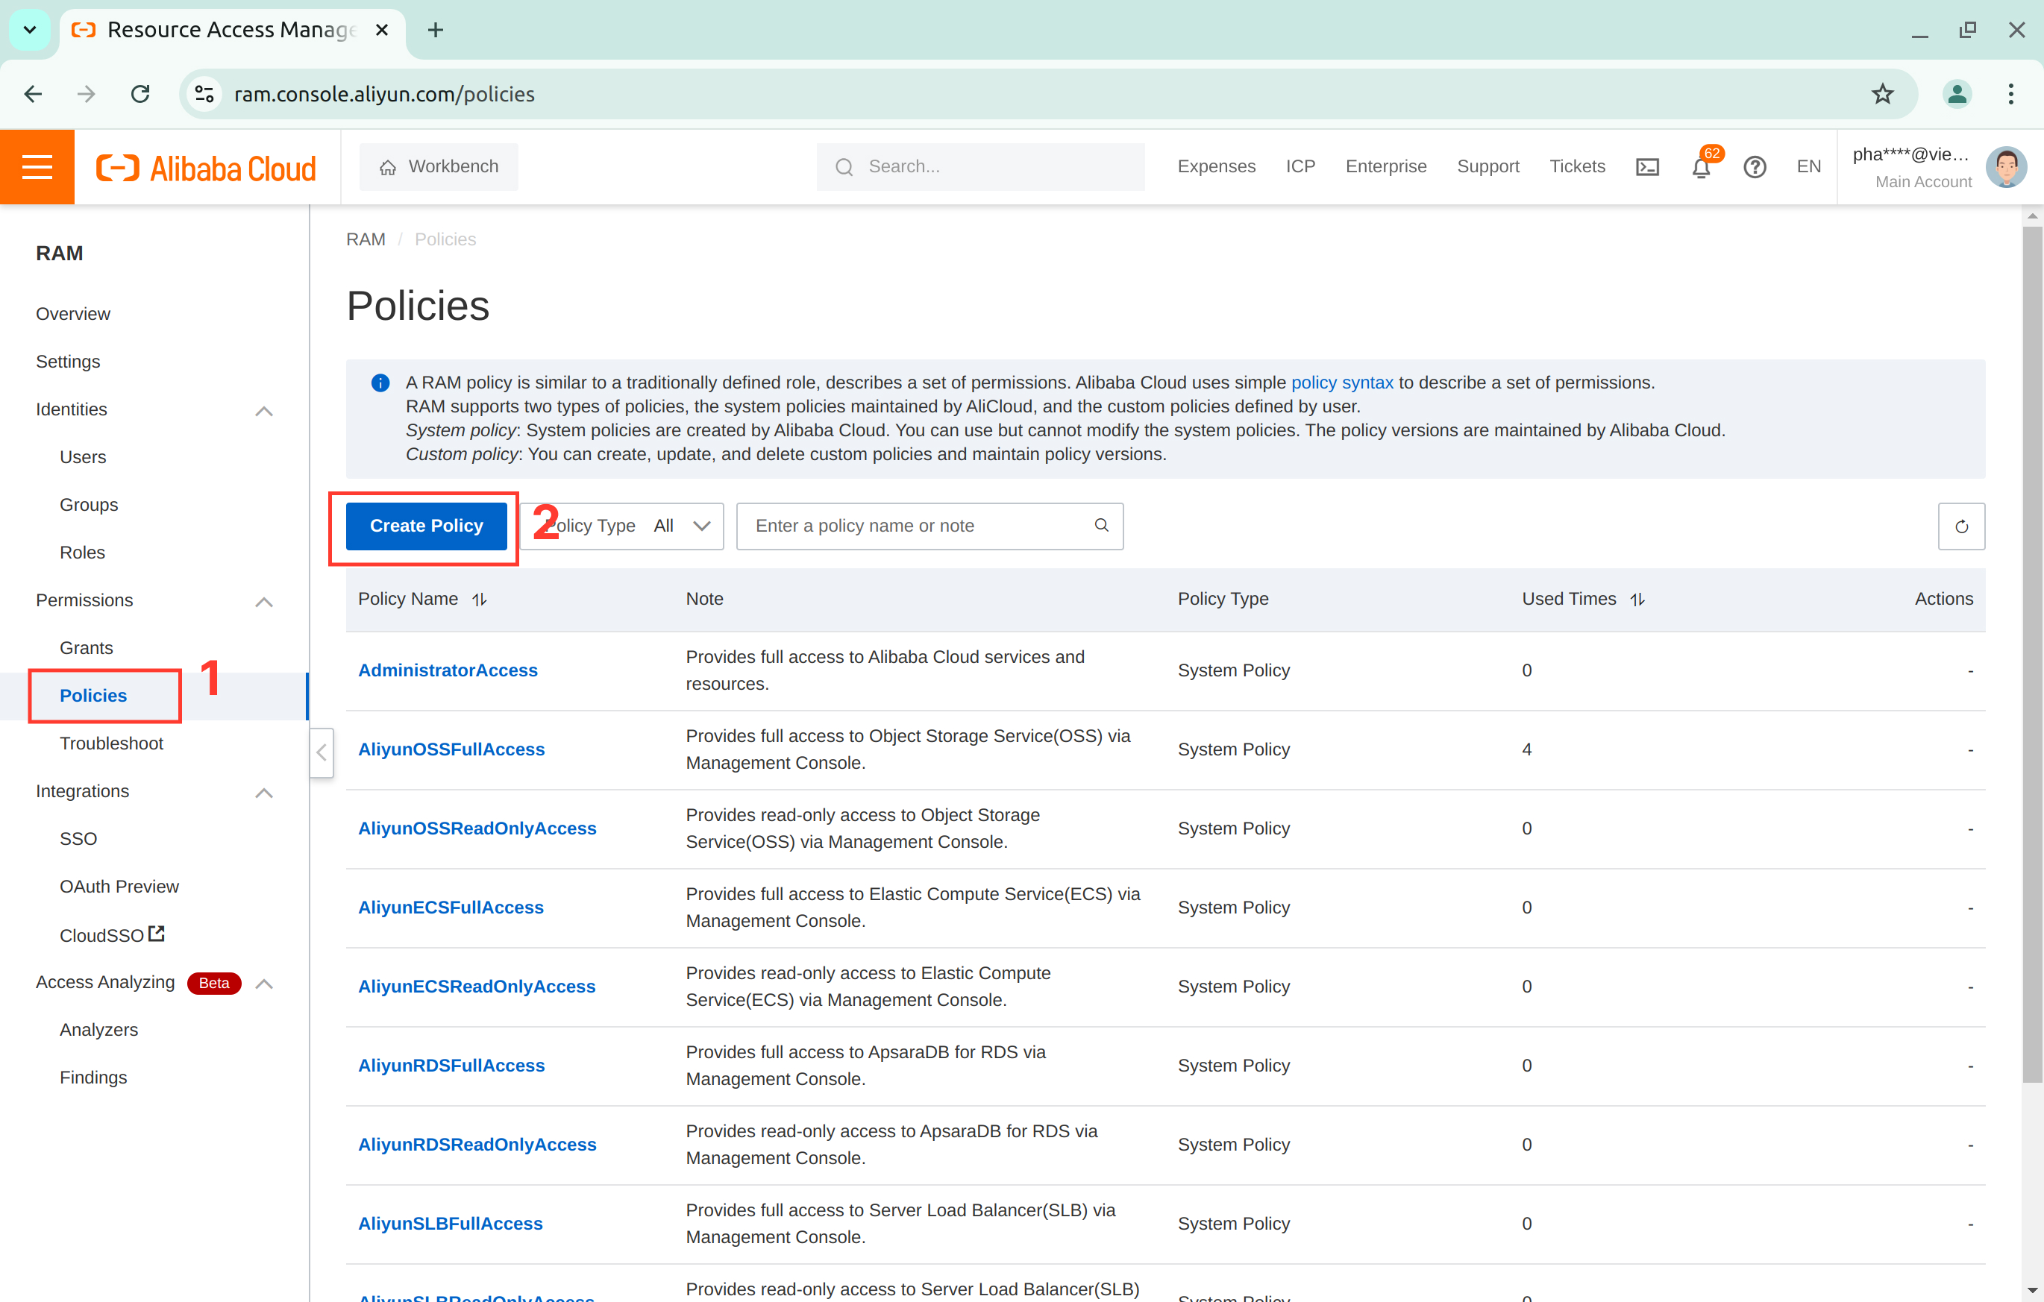Open Findings page
This screenshot has width=2044, height=1302.
[93, 1077]
